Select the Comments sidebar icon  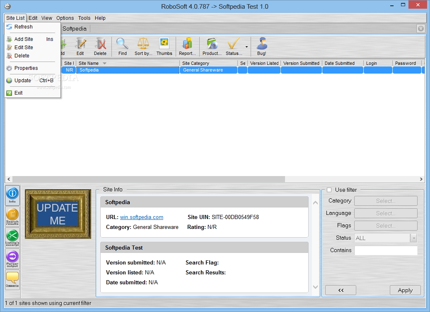[12, 279]
